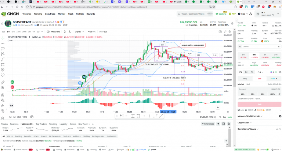Image resolution: width=282 pixels, height=151 pixels.
Task: Select the rectangle shape tool
Action: (3, 64)
